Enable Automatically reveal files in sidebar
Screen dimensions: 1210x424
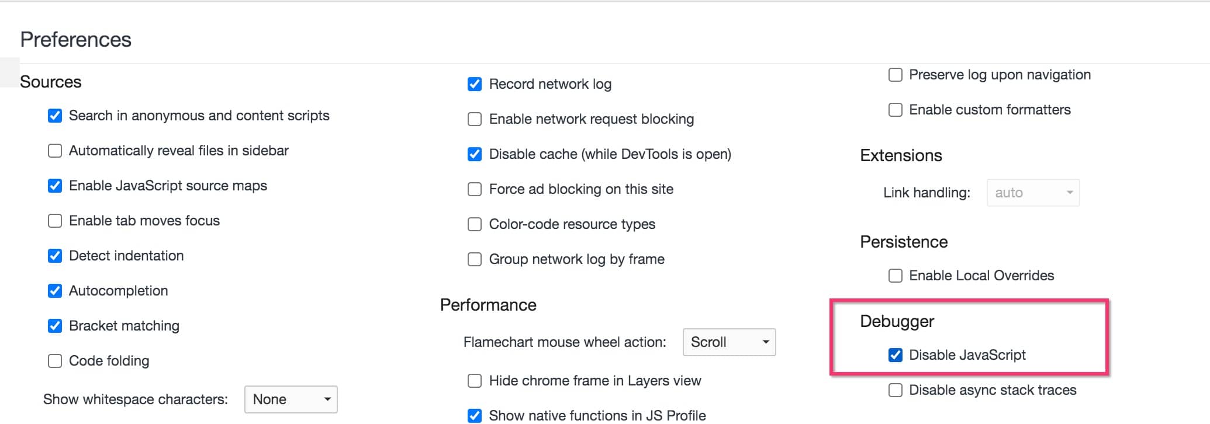point(54,151)
